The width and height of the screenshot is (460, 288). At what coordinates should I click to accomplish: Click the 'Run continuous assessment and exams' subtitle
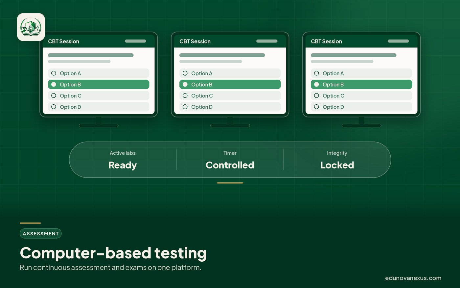point(110,268)
